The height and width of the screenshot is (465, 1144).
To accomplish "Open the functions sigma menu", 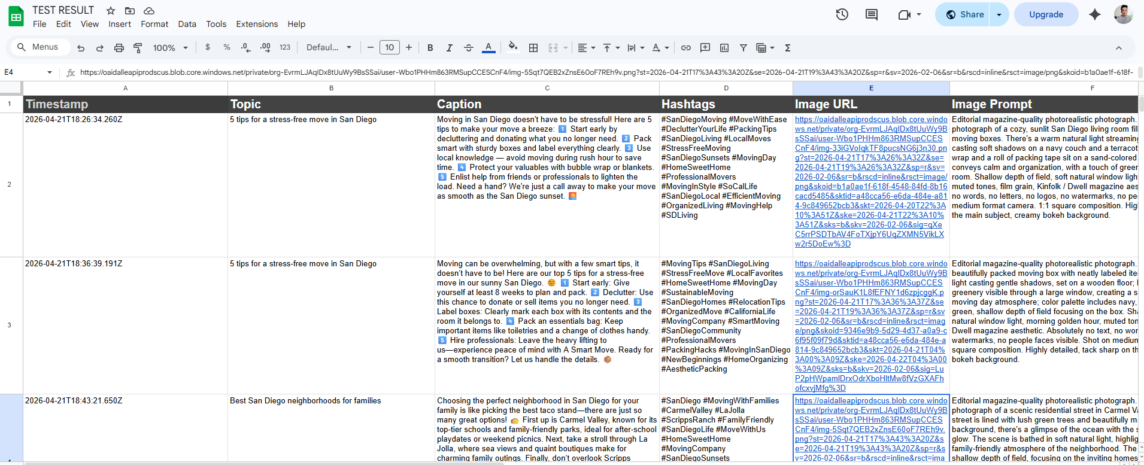I will (x=788, y=47).
